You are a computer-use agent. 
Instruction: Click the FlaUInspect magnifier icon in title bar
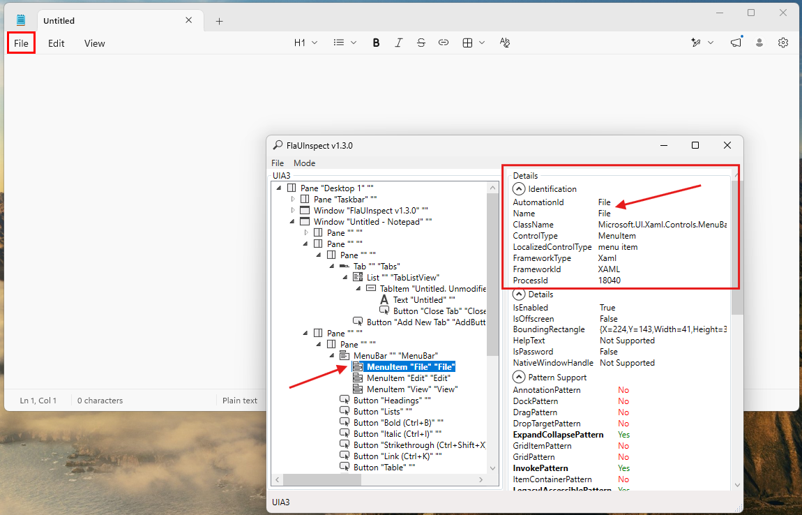278,145
